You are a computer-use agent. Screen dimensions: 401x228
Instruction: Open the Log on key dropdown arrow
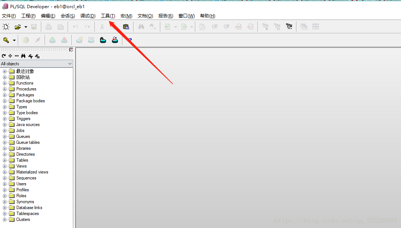14,40
